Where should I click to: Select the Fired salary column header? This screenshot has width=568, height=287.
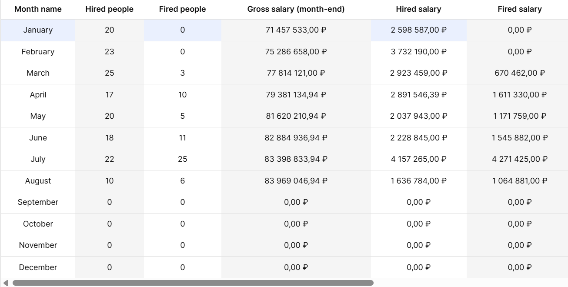pyautogui.click(x=519, y=9)
